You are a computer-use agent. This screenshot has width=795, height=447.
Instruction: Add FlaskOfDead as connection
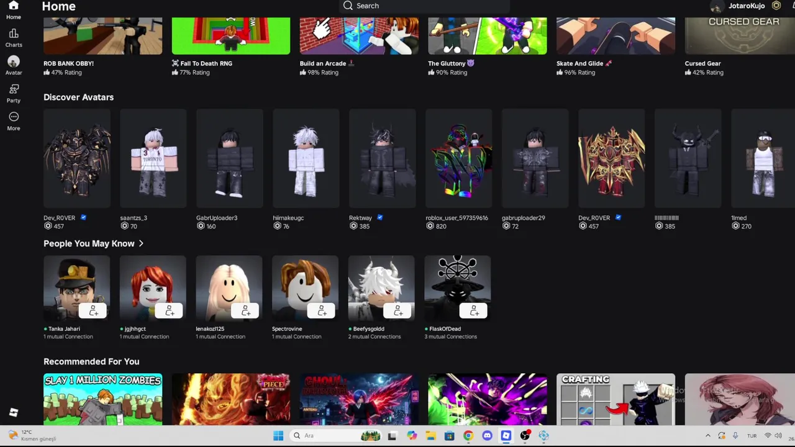coord(474,310)
